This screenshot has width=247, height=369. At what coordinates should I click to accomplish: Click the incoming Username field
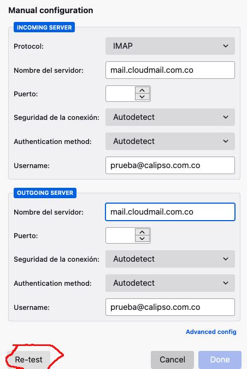pos(170,165)
